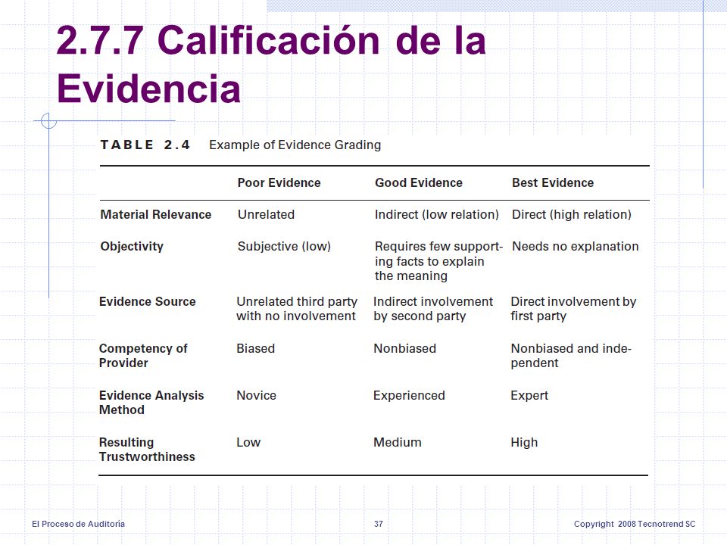Click the 'Experienced' cell
The height and width of the screenshot is (545, 727).
409,395
